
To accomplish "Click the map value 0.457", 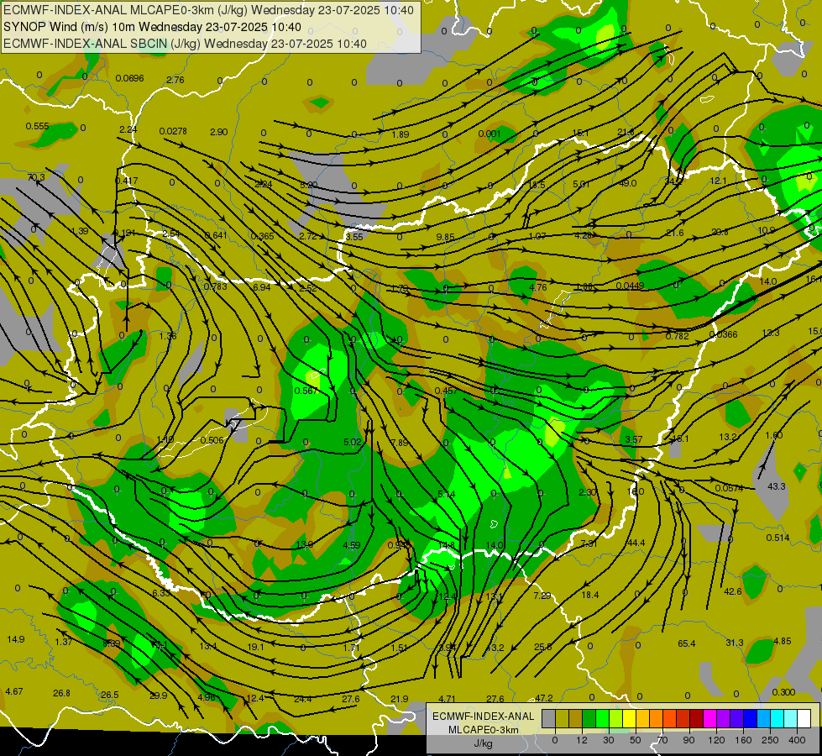I will (446, 391).
